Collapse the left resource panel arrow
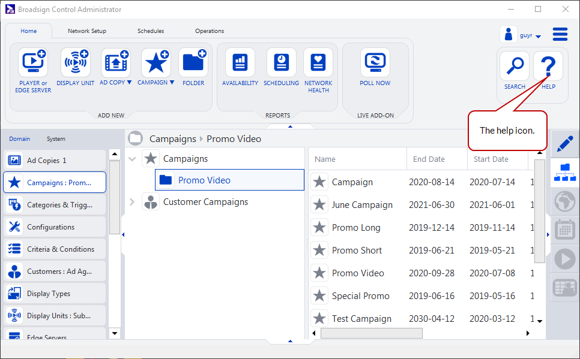Screen dimensions: 580x359 [x=123, y=234]
